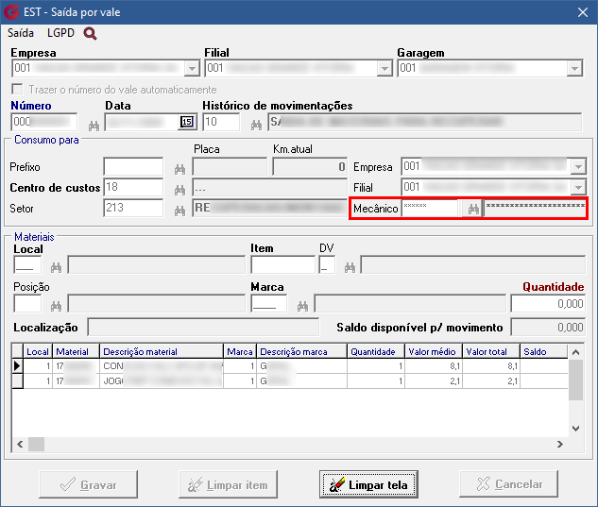This screenshot has height=507, width=598.
Task: Click binoculars lookup for Histórico de movimentações
Action: click(256, 125)
